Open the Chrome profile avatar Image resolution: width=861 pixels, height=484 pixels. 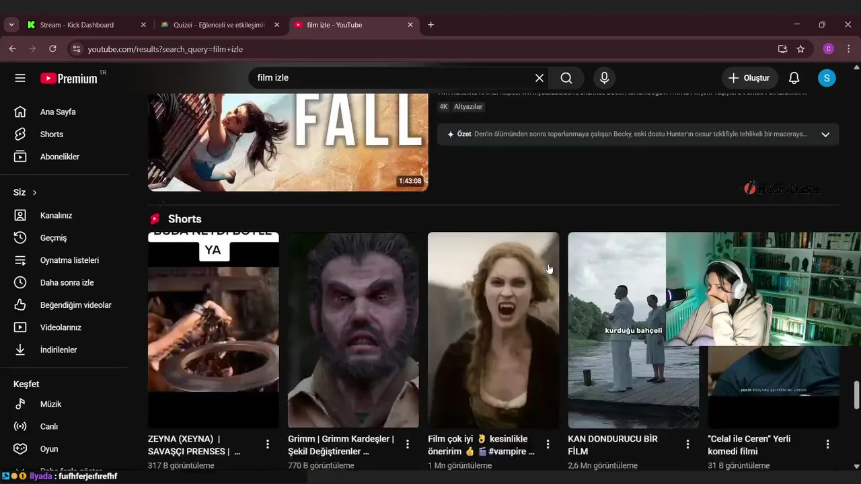[x=829, y=49]
